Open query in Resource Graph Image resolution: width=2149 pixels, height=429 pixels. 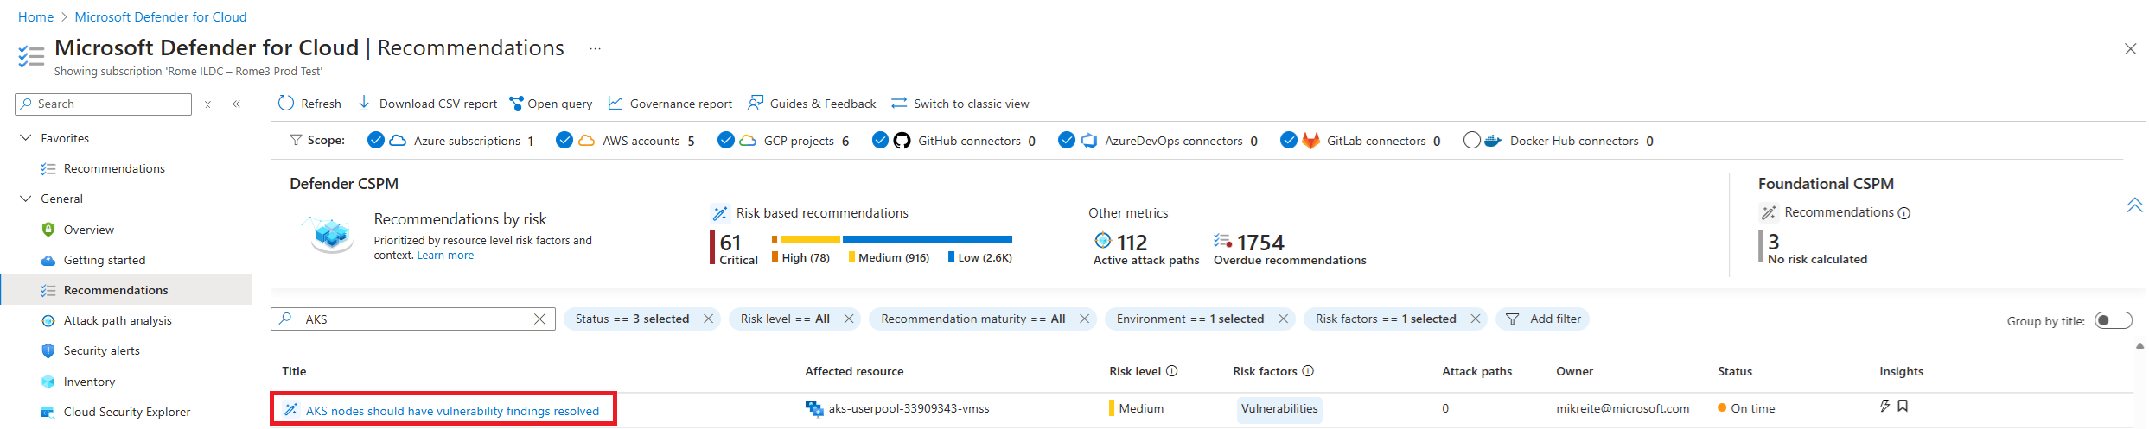pyautogui.click(x=551, y=104)
